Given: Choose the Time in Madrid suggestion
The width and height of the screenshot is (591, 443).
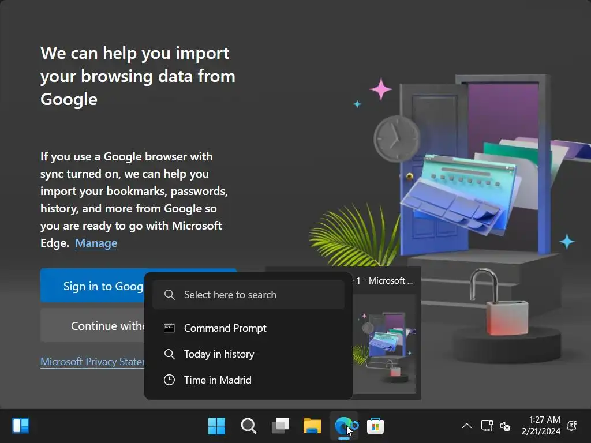Looking at the screenshot, I should [248, 380].
